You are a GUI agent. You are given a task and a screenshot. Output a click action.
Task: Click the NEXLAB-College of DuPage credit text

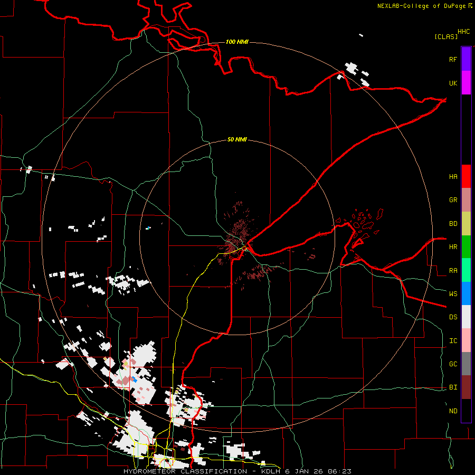421,6
